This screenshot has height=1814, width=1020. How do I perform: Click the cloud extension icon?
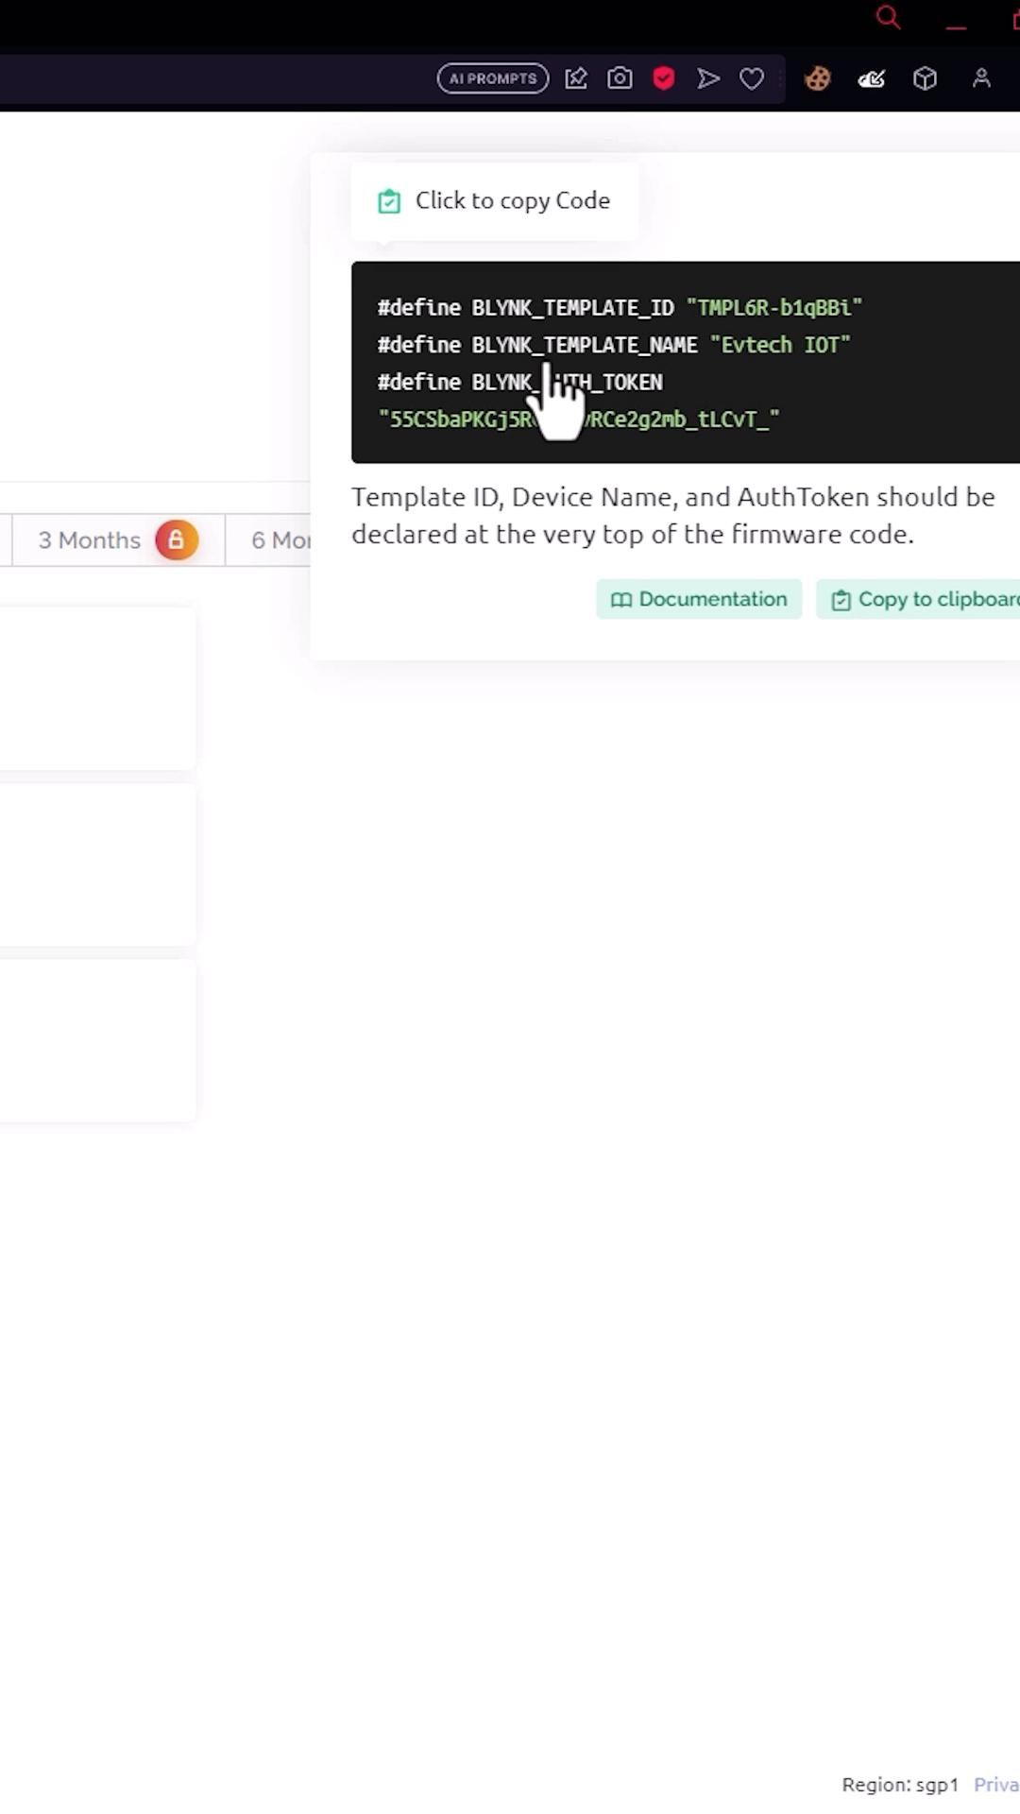point(871,78)
